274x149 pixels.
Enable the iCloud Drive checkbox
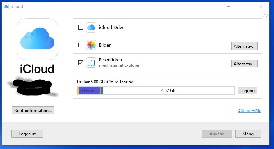(81, 27)
